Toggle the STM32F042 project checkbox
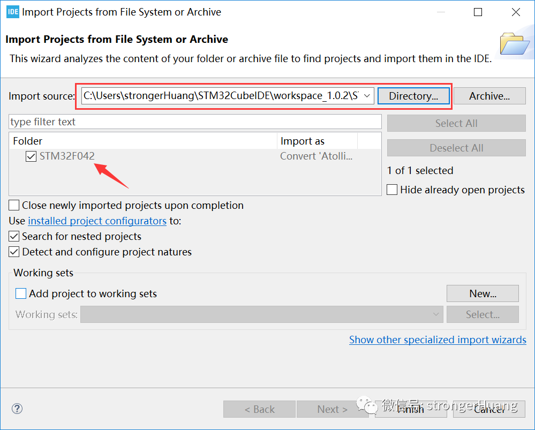Viewport: 535px width, 430px height. pyautogui.click(x=31, y=156)
